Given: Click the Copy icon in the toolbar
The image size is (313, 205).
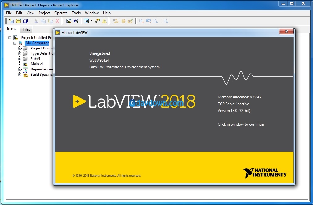Looking at the screenshot, I should [43, 21].
